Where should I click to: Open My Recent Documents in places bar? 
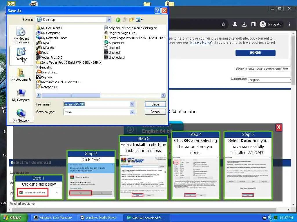click(21, 36)
